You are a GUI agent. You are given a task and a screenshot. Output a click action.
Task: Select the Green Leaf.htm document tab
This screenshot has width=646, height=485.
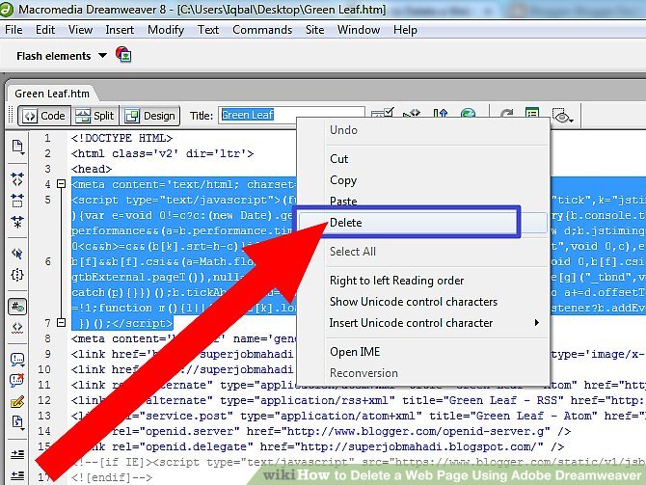(53, 94)
